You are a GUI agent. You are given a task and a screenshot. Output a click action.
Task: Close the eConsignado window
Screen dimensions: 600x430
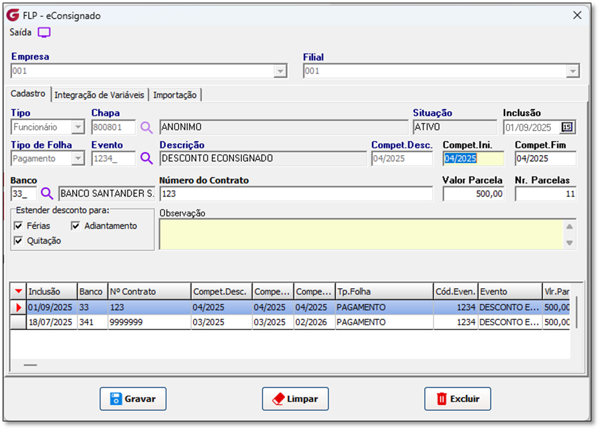(x=577, y=15)
